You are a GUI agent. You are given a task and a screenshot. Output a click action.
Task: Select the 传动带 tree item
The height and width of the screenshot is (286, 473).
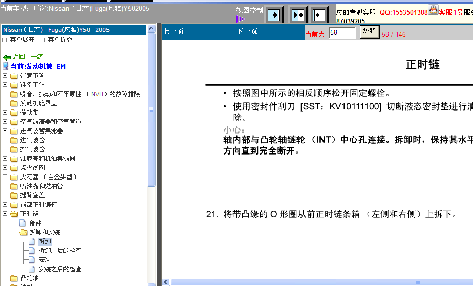pyautogui.click(x=29, y=113)
